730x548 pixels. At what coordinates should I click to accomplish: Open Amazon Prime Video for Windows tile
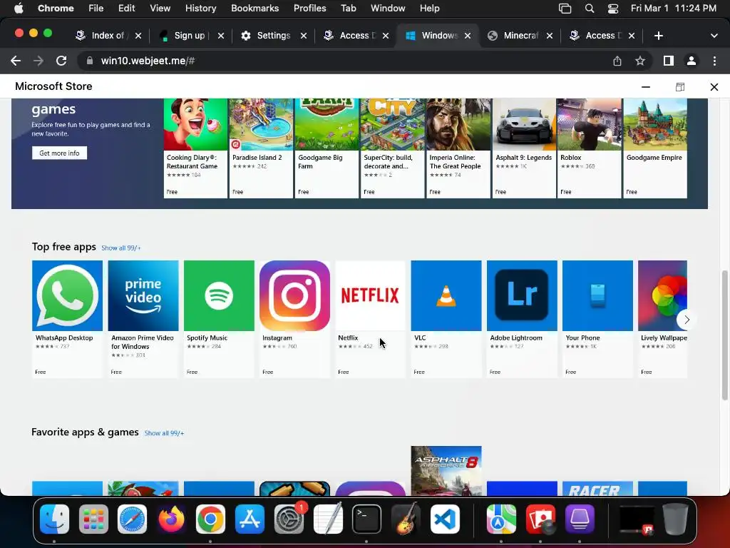coord(143,319)
